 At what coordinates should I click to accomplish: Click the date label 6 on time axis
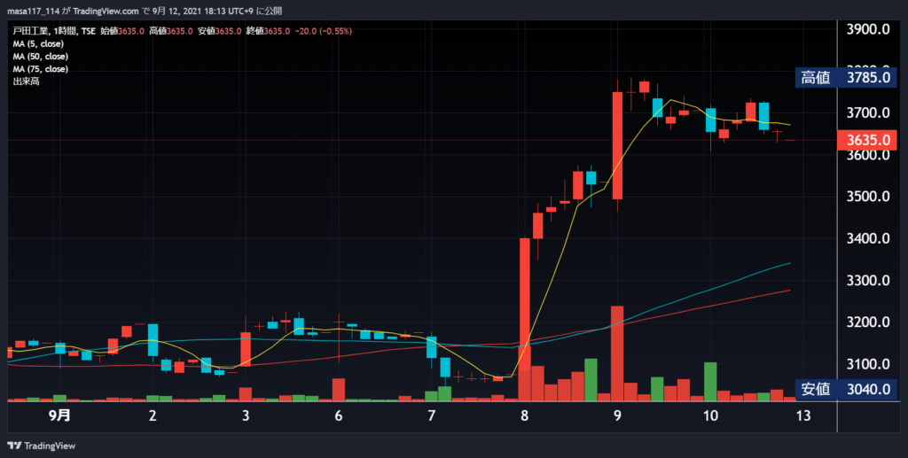coord(338,415)
